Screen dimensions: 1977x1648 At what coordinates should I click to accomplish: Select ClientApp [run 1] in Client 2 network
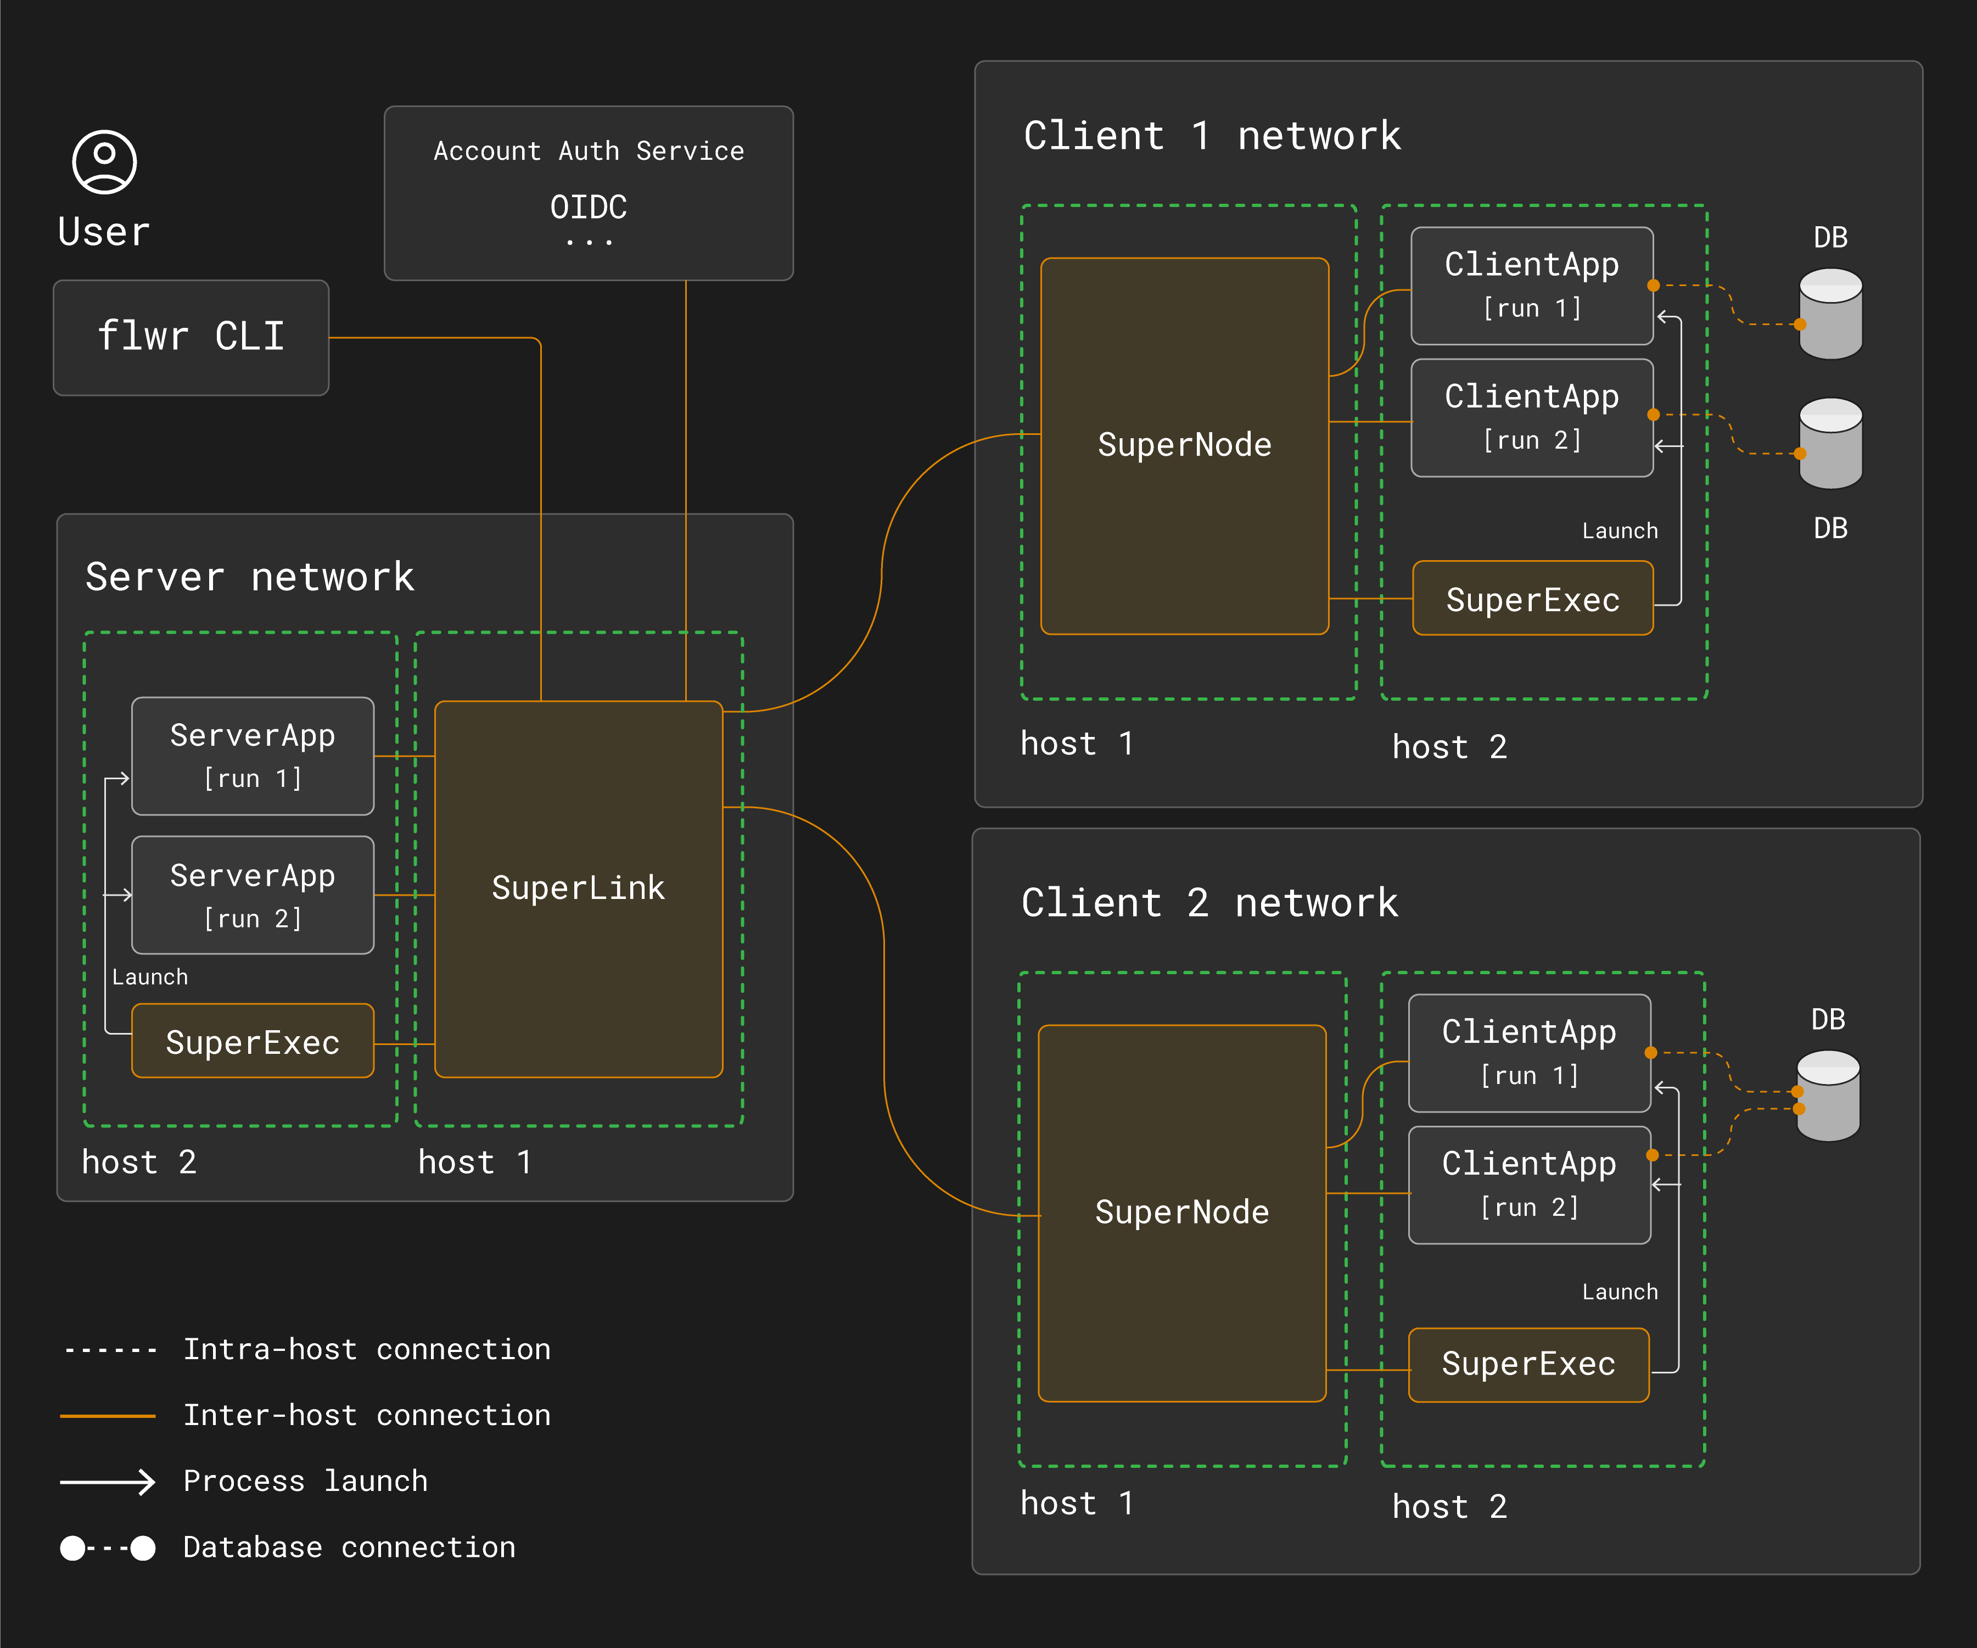1529,1053
